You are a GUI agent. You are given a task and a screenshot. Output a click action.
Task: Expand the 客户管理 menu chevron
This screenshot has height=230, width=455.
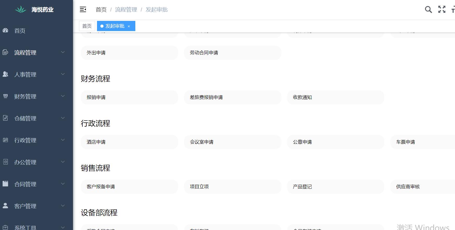pos(63,206)
